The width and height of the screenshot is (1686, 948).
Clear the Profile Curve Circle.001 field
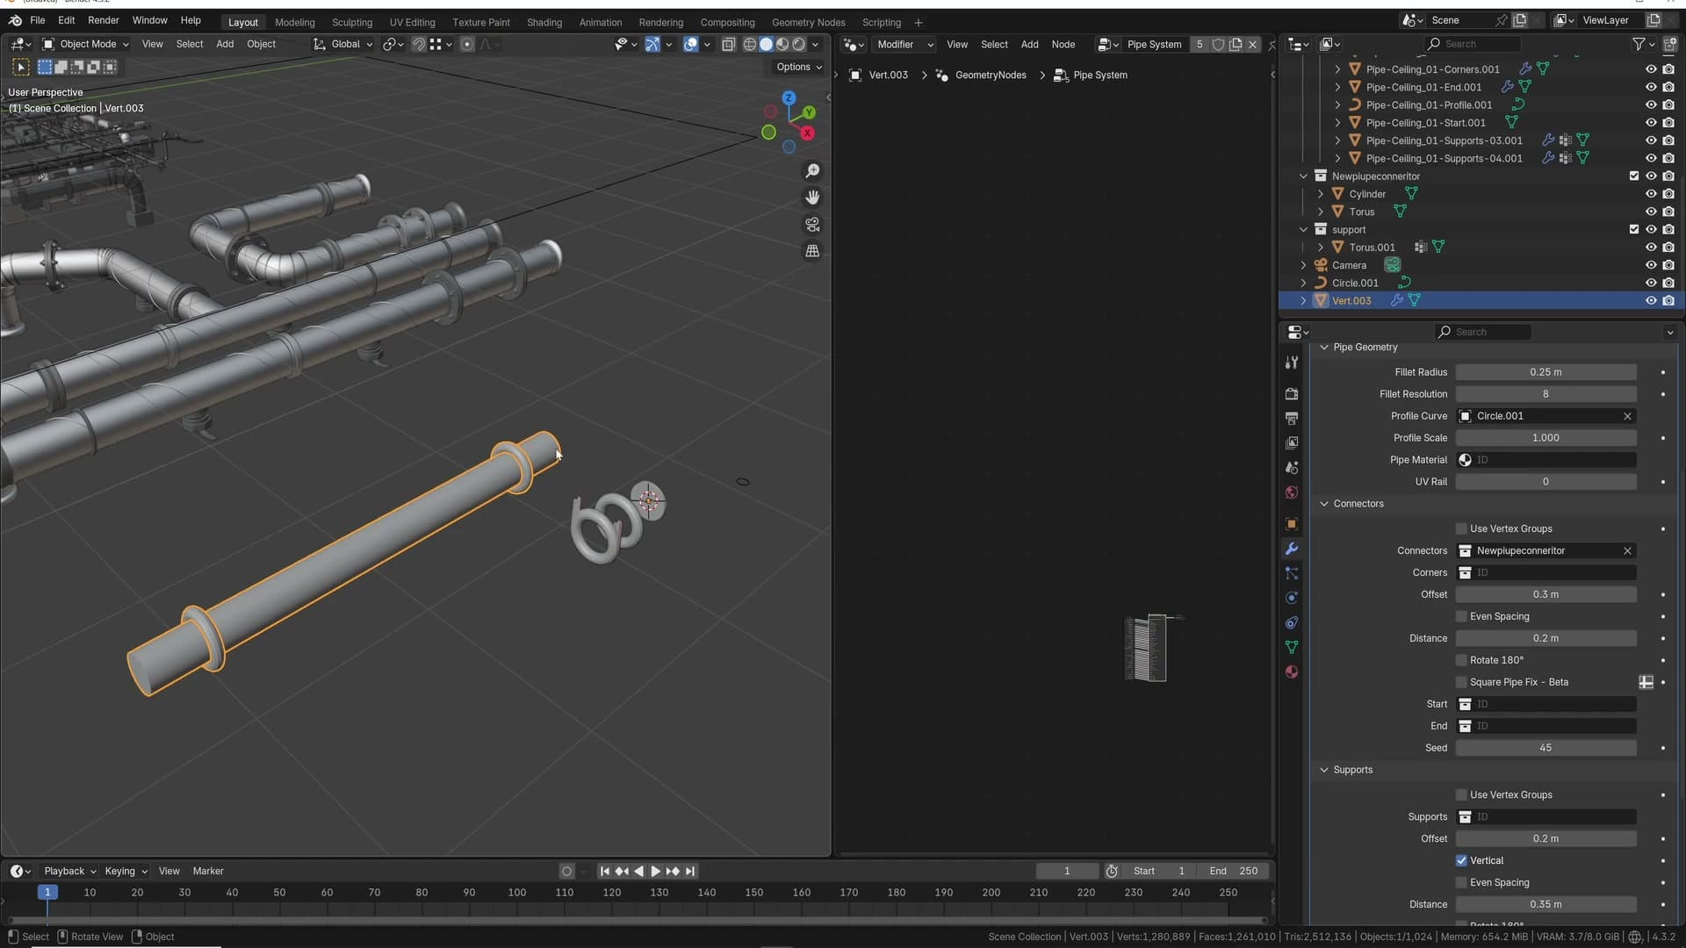tap(1627, 416)
